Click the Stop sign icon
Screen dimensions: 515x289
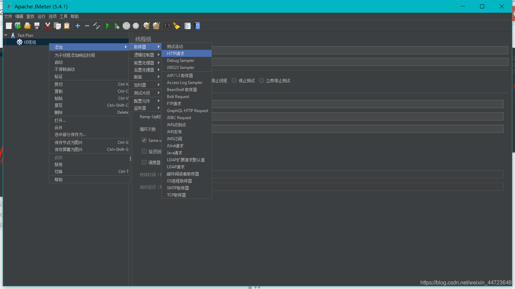click(x=126, y=26)
